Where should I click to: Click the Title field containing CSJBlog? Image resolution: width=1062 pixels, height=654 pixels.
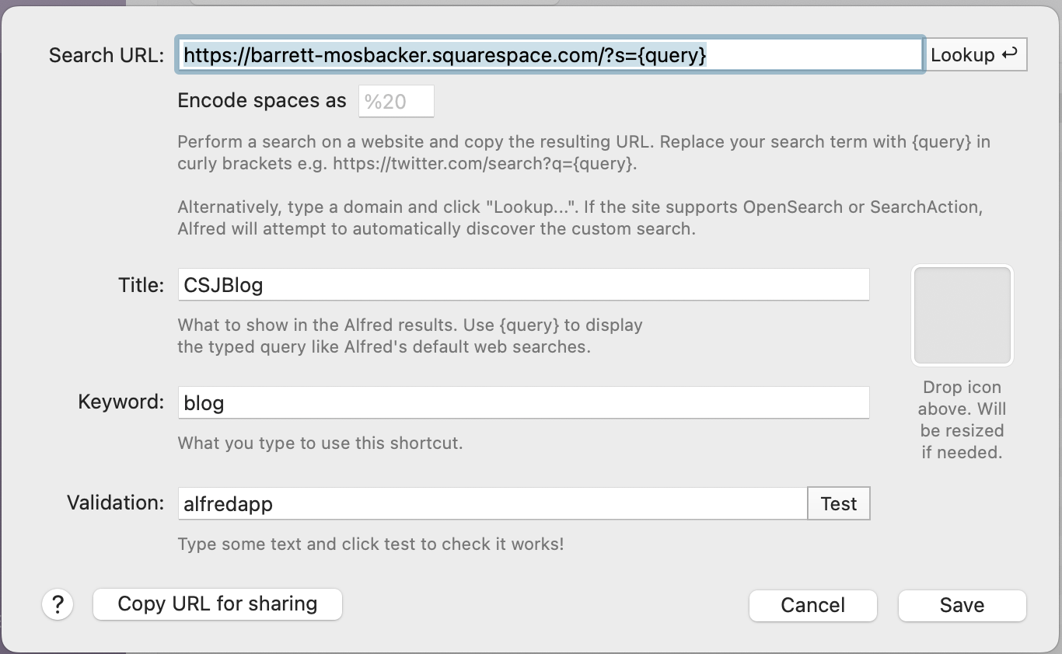523,284
